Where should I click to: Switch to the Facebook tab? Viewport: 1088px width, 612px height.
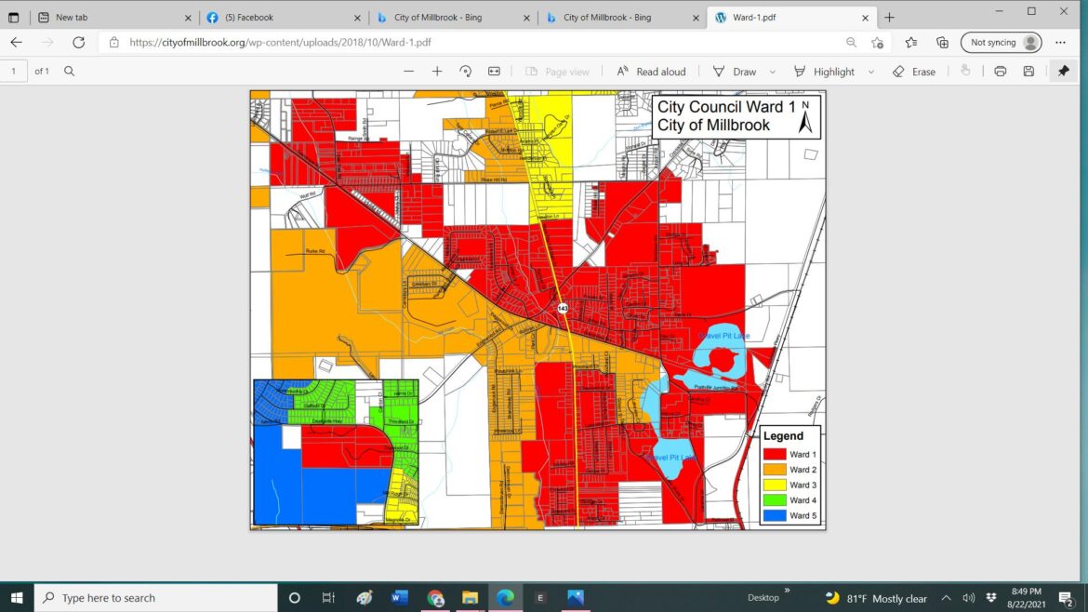point(279,18)
